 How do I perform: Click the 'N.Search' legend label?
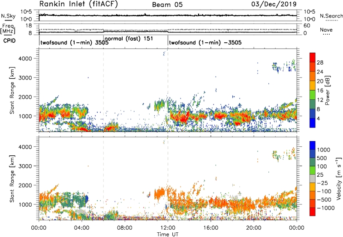(331, 16)
